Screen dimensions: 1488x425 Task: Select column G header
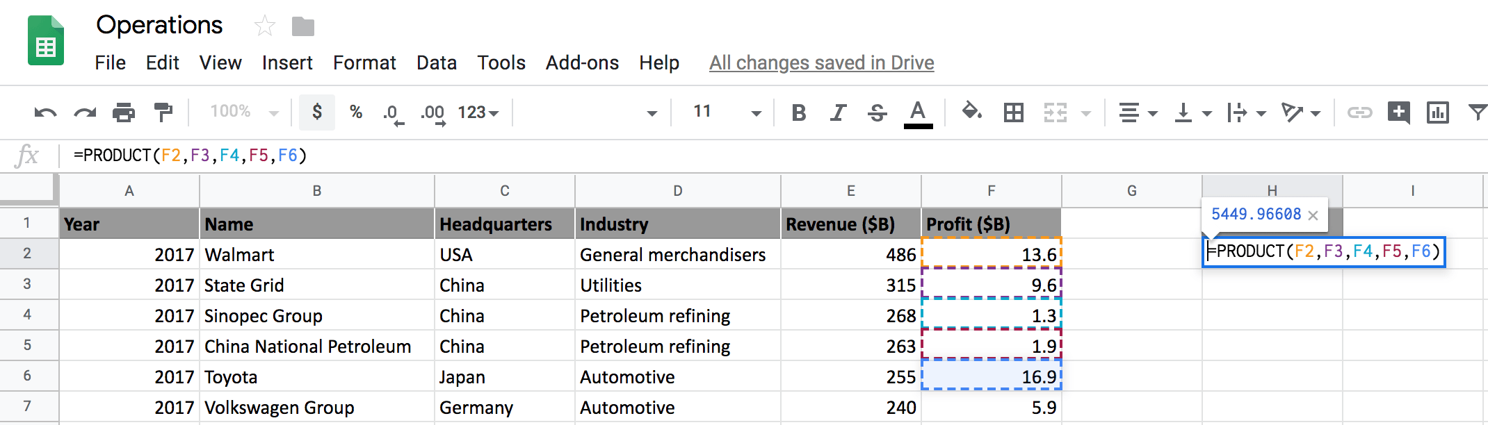pyautogui.click(x=1132, y=191)
